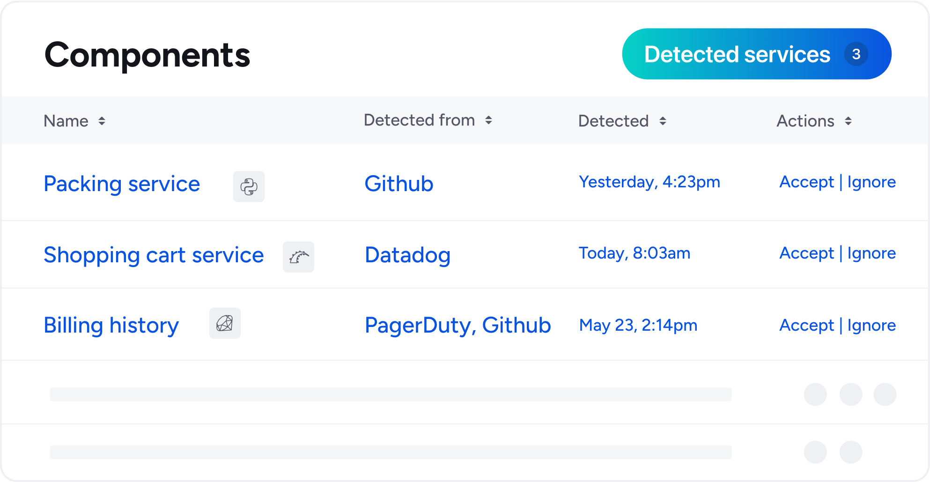Open the Shopping cart service link
Viewport: 930px width, 482px height.
(154, 255)
